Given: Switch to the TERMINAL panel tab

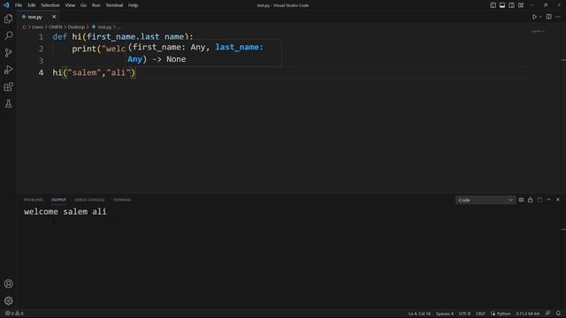Looking at the screenshot, I should pyautogui.click(x=122, y=200).
